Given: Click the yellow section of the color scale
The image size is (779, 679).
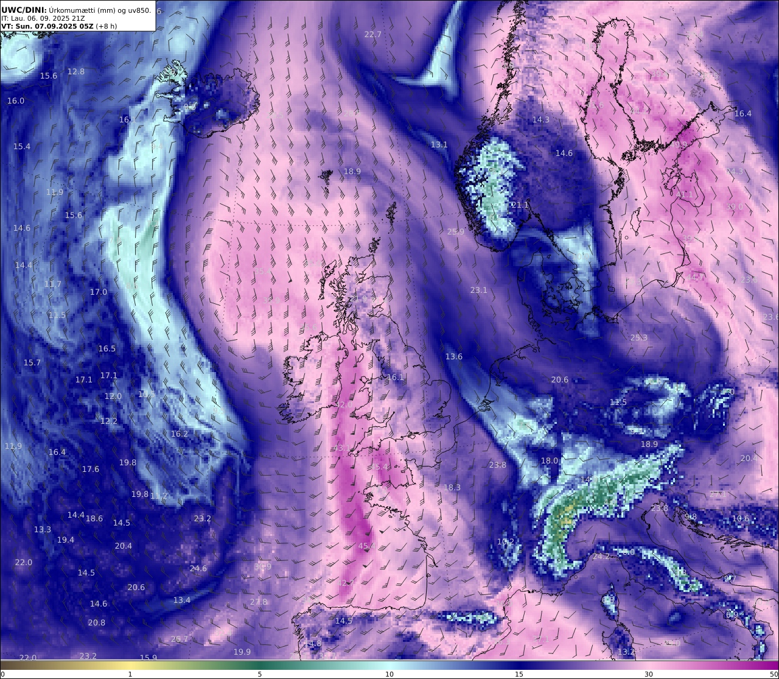Looking at the screenshot, I should point(130,665).
